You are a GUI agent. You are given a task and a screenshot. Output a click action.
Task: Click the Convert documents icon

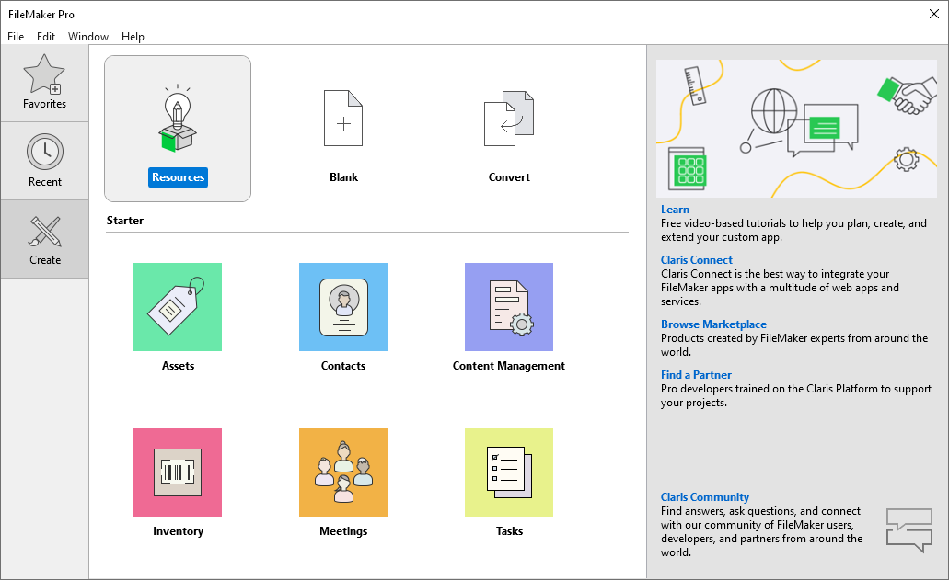point(509,120)
